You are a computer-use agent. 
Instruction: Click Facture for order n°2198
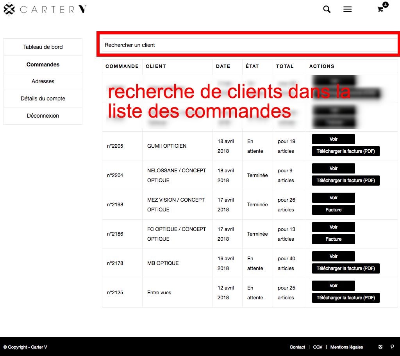point(333,210)
